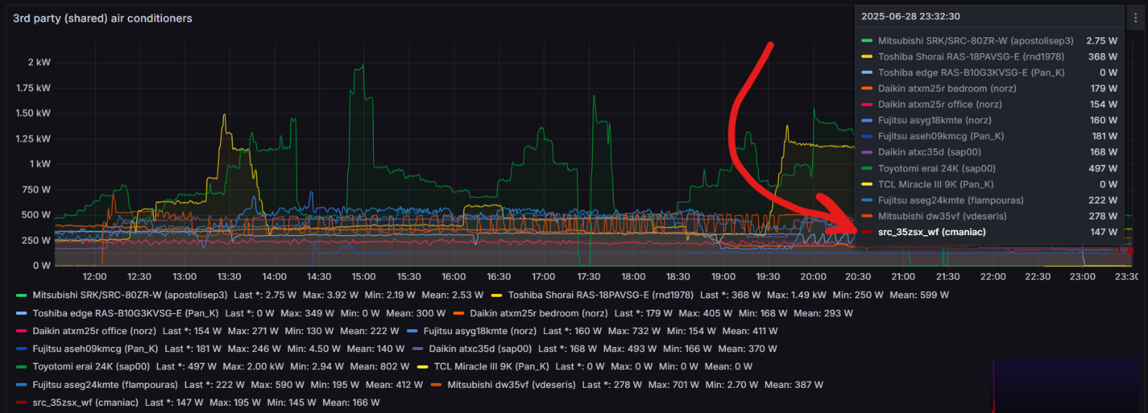1148x413 pixels.
Task: Click the dark red swatch of src_35zsx_wf legend entry
Action: (x=22, y=403)
